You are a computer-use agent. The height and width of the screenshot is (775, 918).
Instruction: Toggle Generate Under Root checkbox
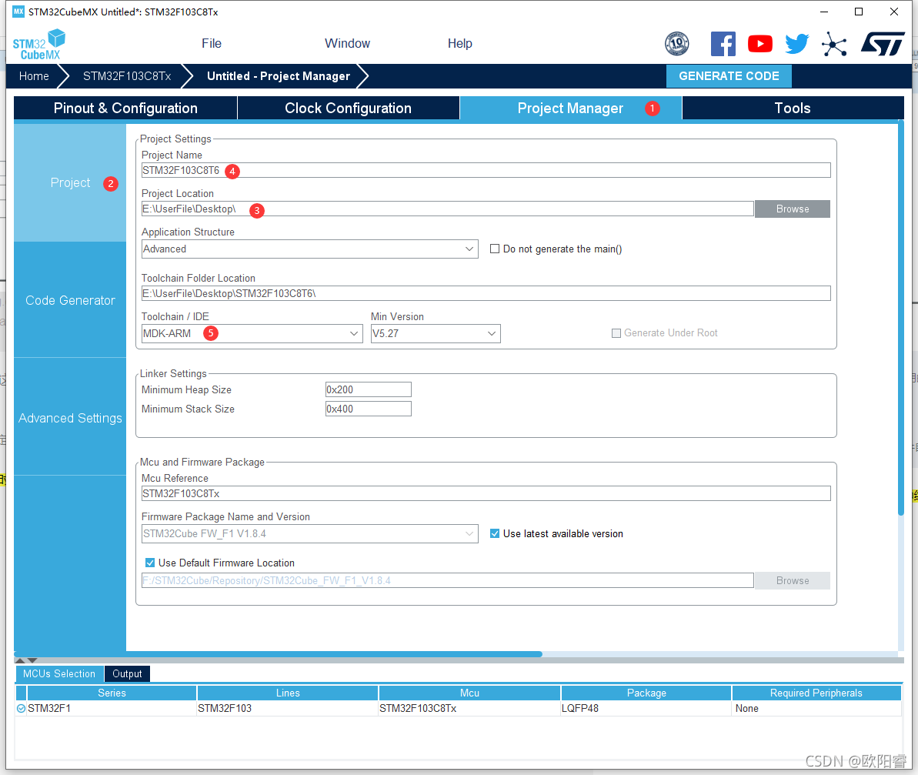[616, 333]
